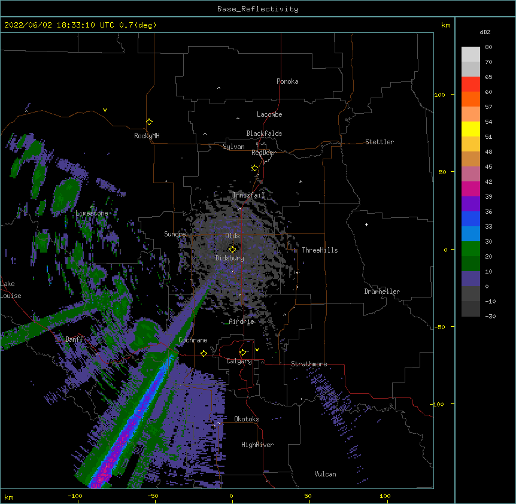Click the -30 value on the dBZ legend
This screenshot has width=516, height=504.
490,316
